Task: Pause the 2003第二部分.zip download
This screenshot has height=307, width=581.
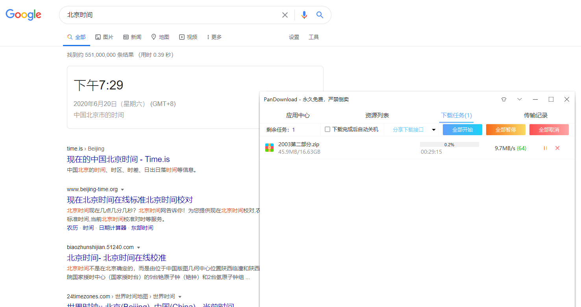Action: coord(545,148)
